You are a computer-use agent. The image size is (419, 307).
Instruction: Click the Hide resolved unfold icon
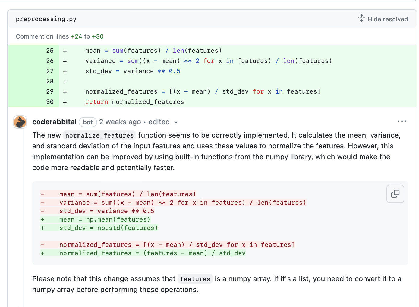tap(361, 18)
